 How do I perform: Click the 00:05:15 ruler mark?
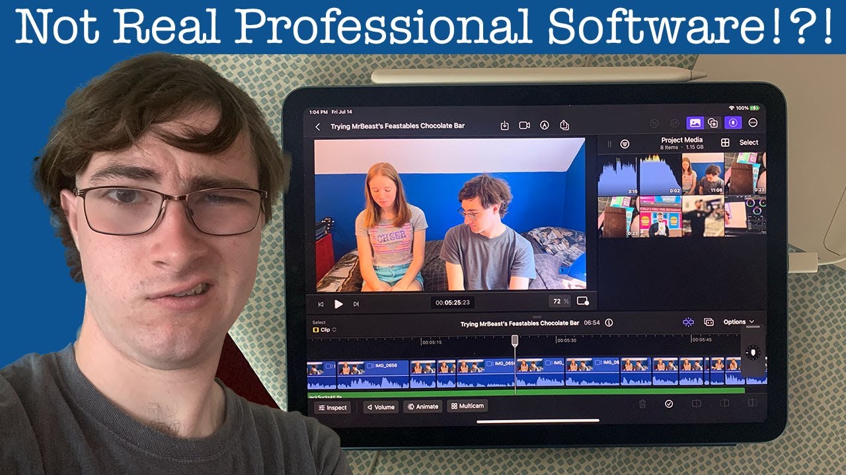432,341
